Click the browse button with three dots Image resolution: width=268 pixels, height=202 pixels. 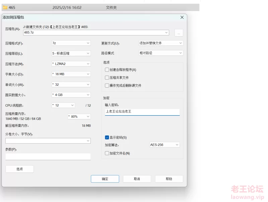pyautogui.click(x=179, y=33)
